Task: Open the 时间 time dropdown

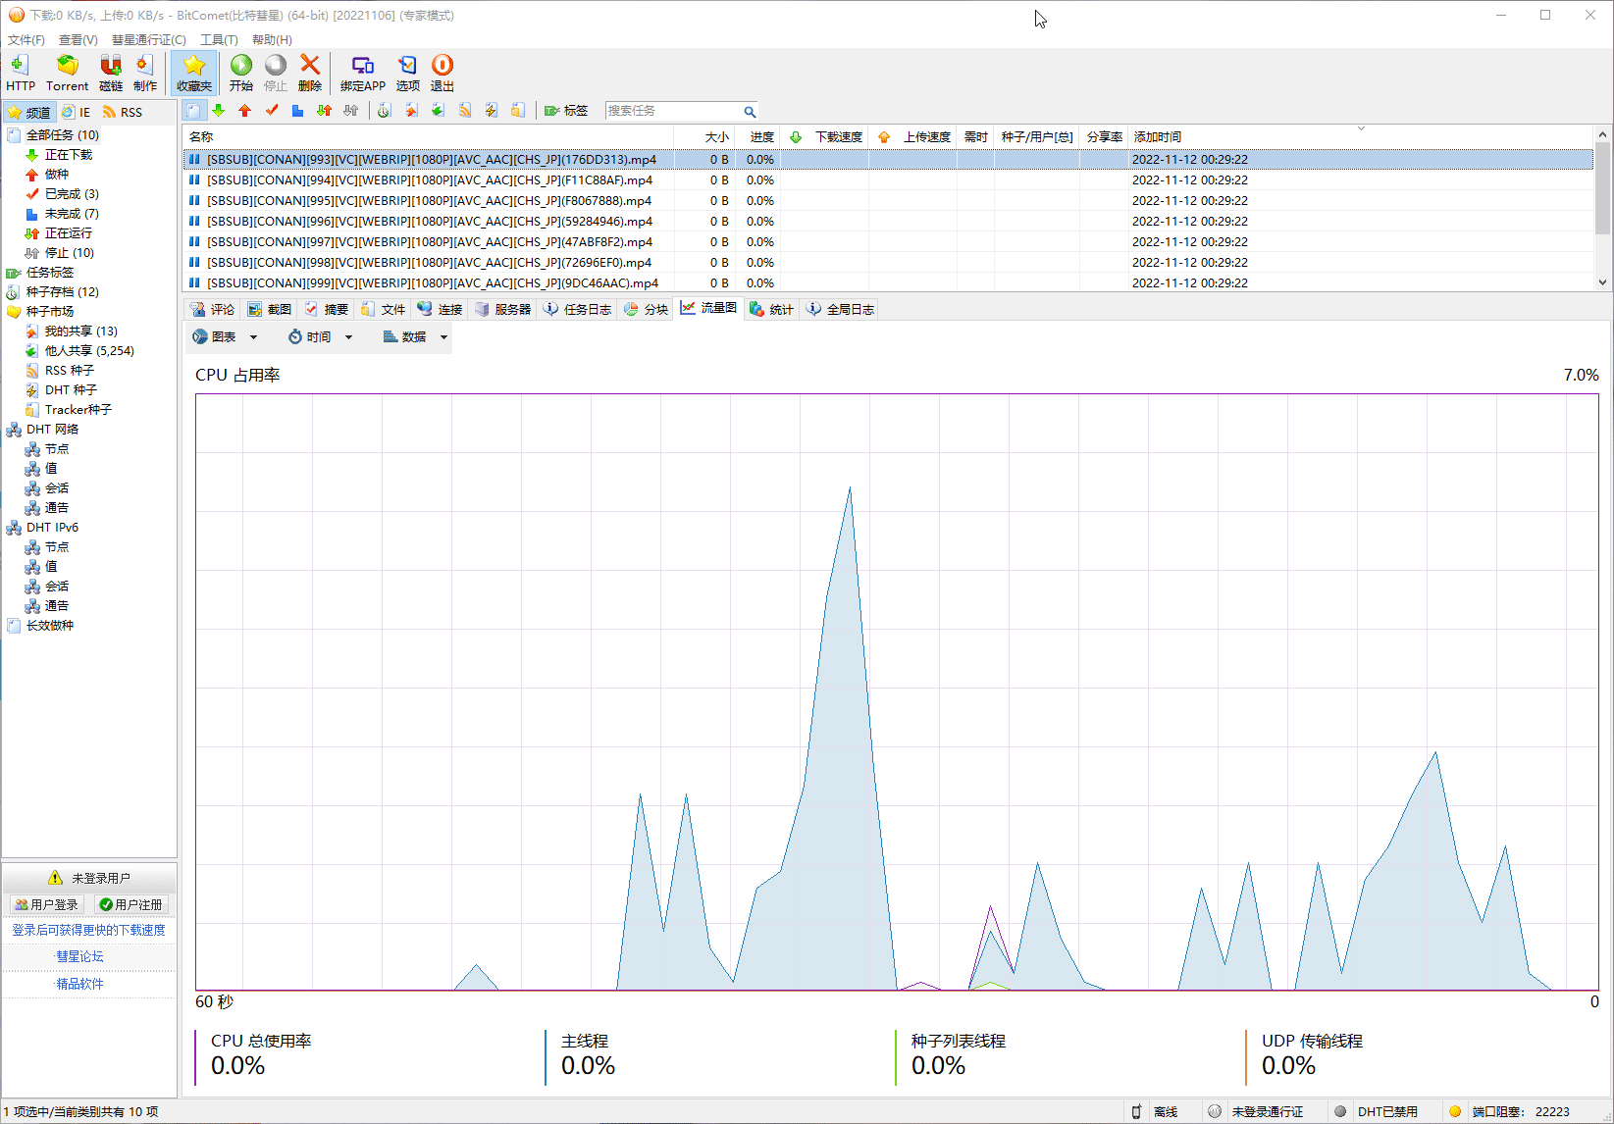Action: (320, 336)
